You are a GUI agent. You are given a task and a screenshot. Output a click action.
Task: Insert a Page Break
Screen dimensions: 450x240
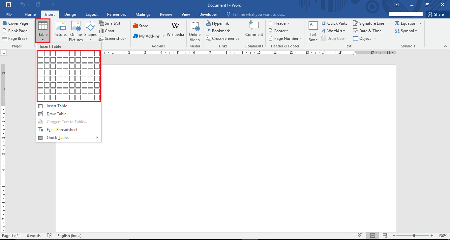[x=15, y=39]
